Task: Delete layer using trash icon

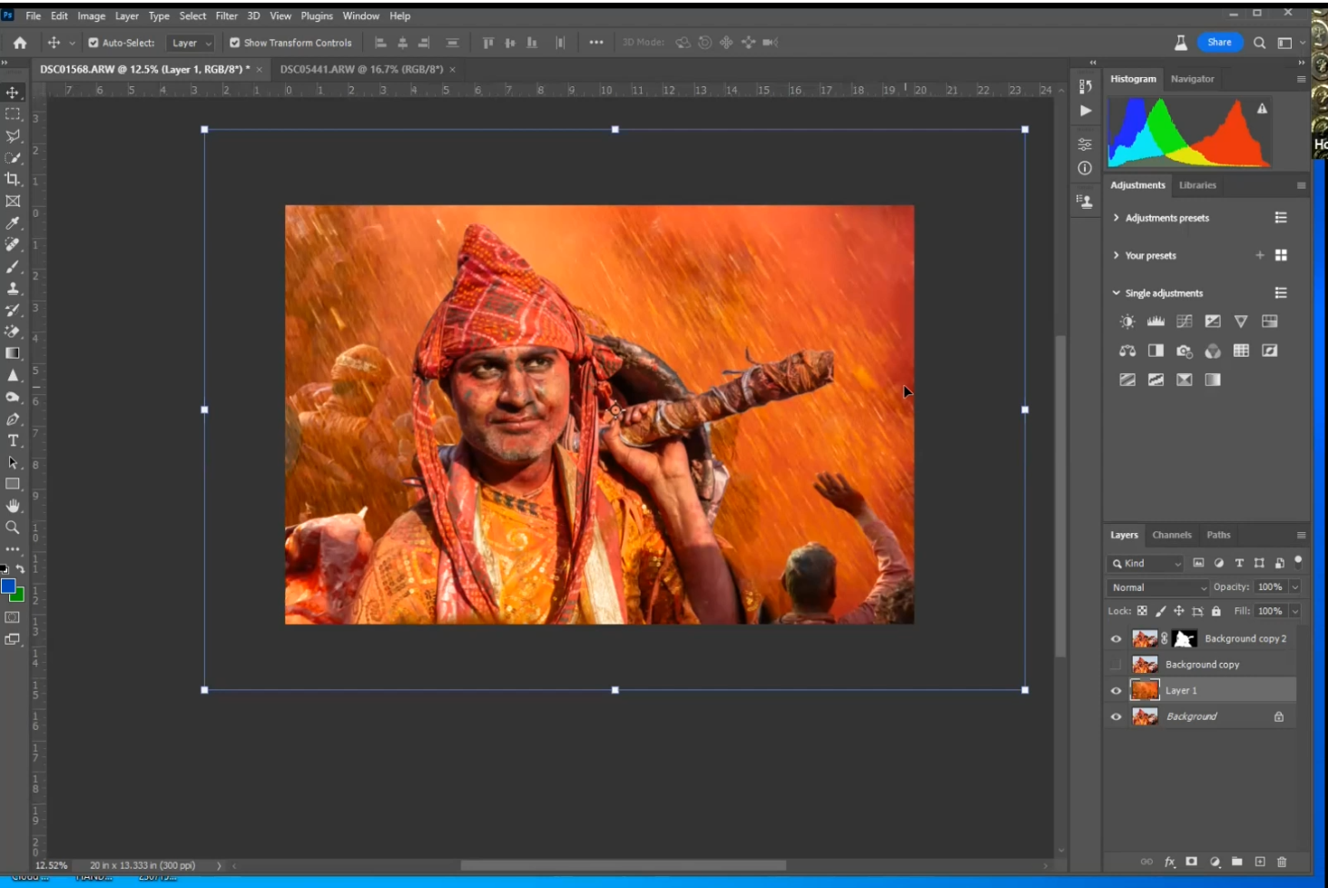Action: [1282, 862]
